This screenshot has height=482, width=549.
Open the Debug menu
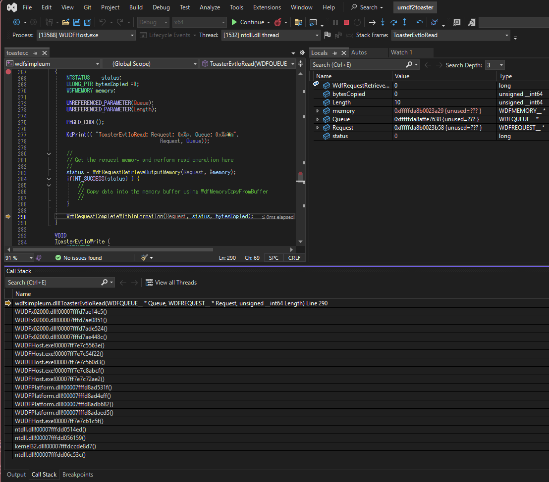(161, 7)
